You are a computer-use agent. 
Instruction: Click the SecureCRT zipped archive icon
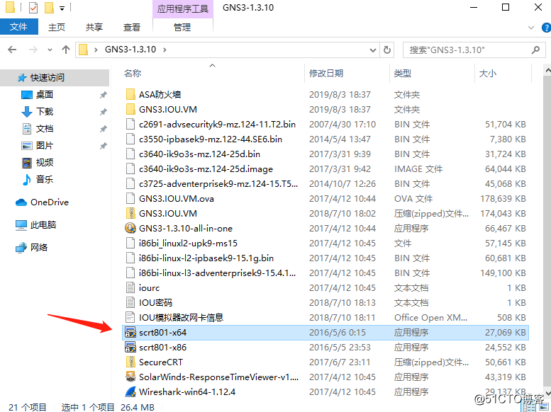(130, 362)
